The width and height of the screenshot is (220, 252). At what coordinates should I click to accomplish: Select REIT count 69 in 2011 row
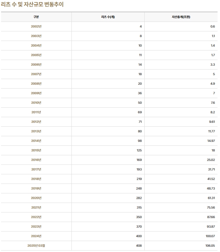click(x=140, y=112)
